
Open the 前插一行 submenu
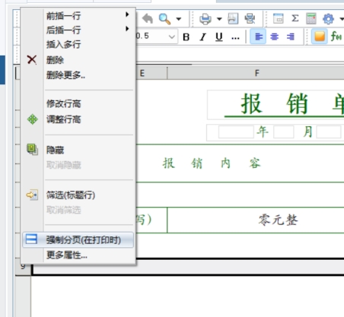pyautogui.click(x=78, y=16)
